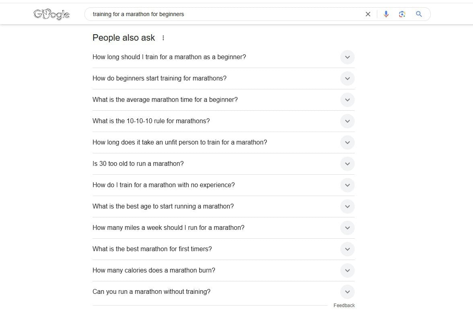Open the no-experience marathon training question
The width and height of the screenshot is (473, 318).
[347, 185]
